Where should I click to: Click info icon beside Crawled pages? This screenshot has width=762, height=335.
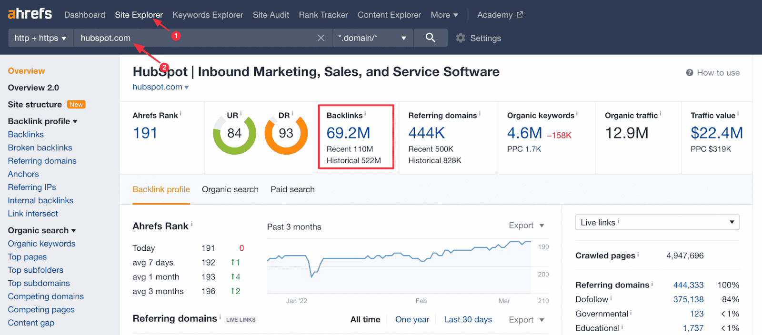(638, 255)
